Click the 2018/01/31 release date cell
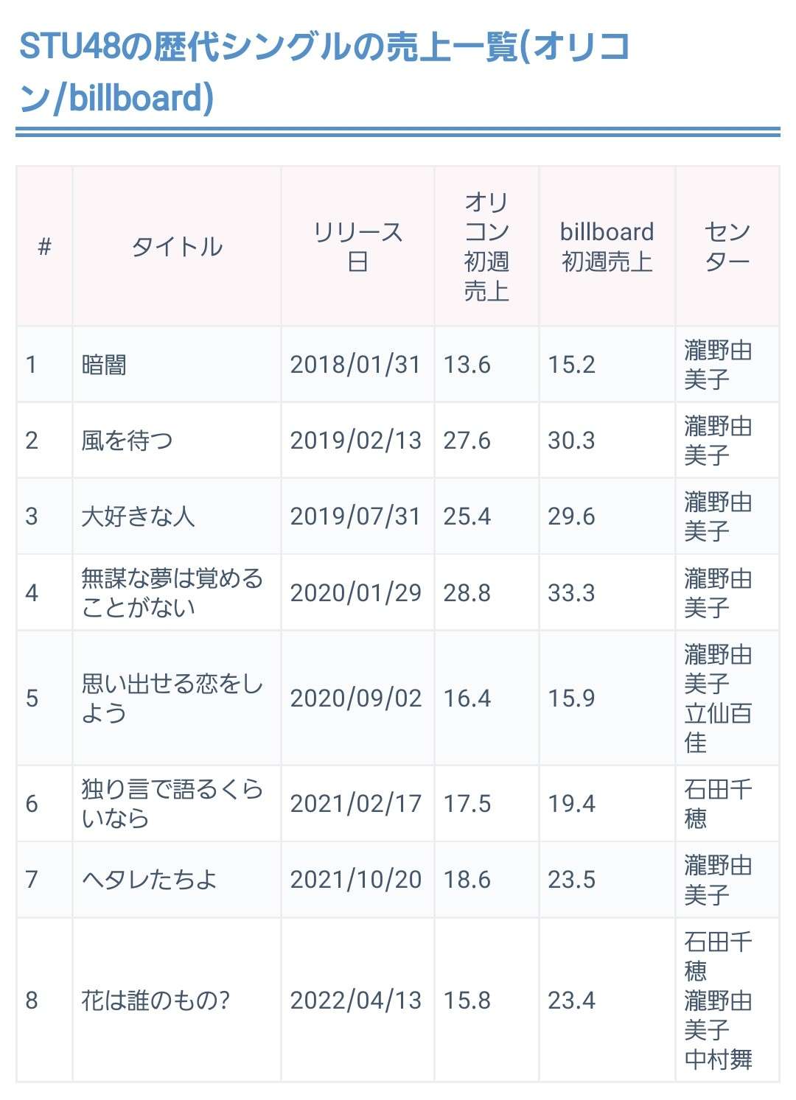 355,365
